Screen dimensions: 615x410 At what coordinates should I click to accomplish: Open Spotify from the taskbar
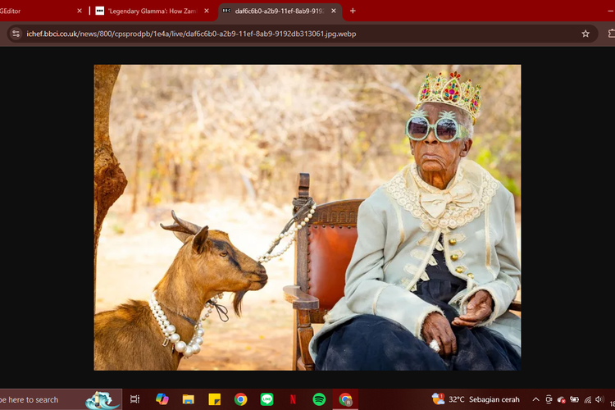pos(319,399)
